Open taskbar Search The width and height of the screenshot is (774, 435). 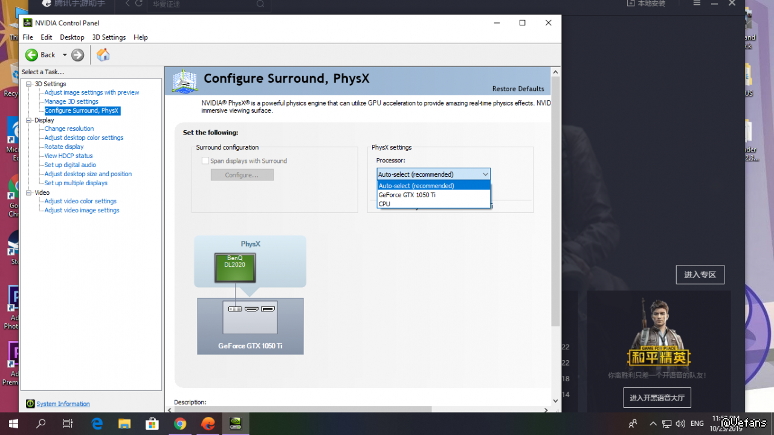click(x=41, y=424)
